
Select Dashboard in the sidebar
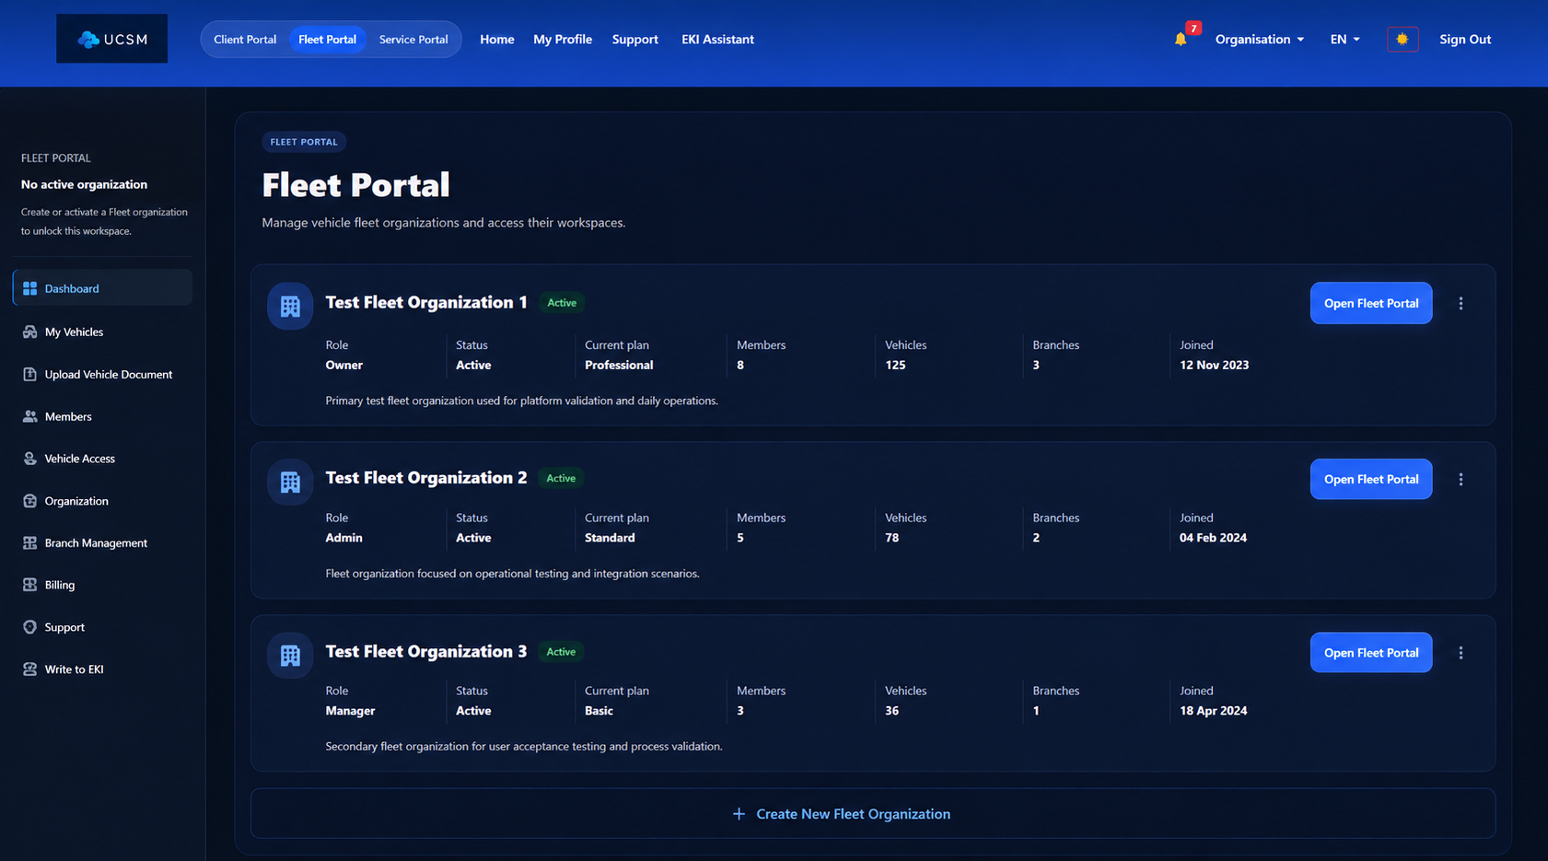tap(102, 288)
